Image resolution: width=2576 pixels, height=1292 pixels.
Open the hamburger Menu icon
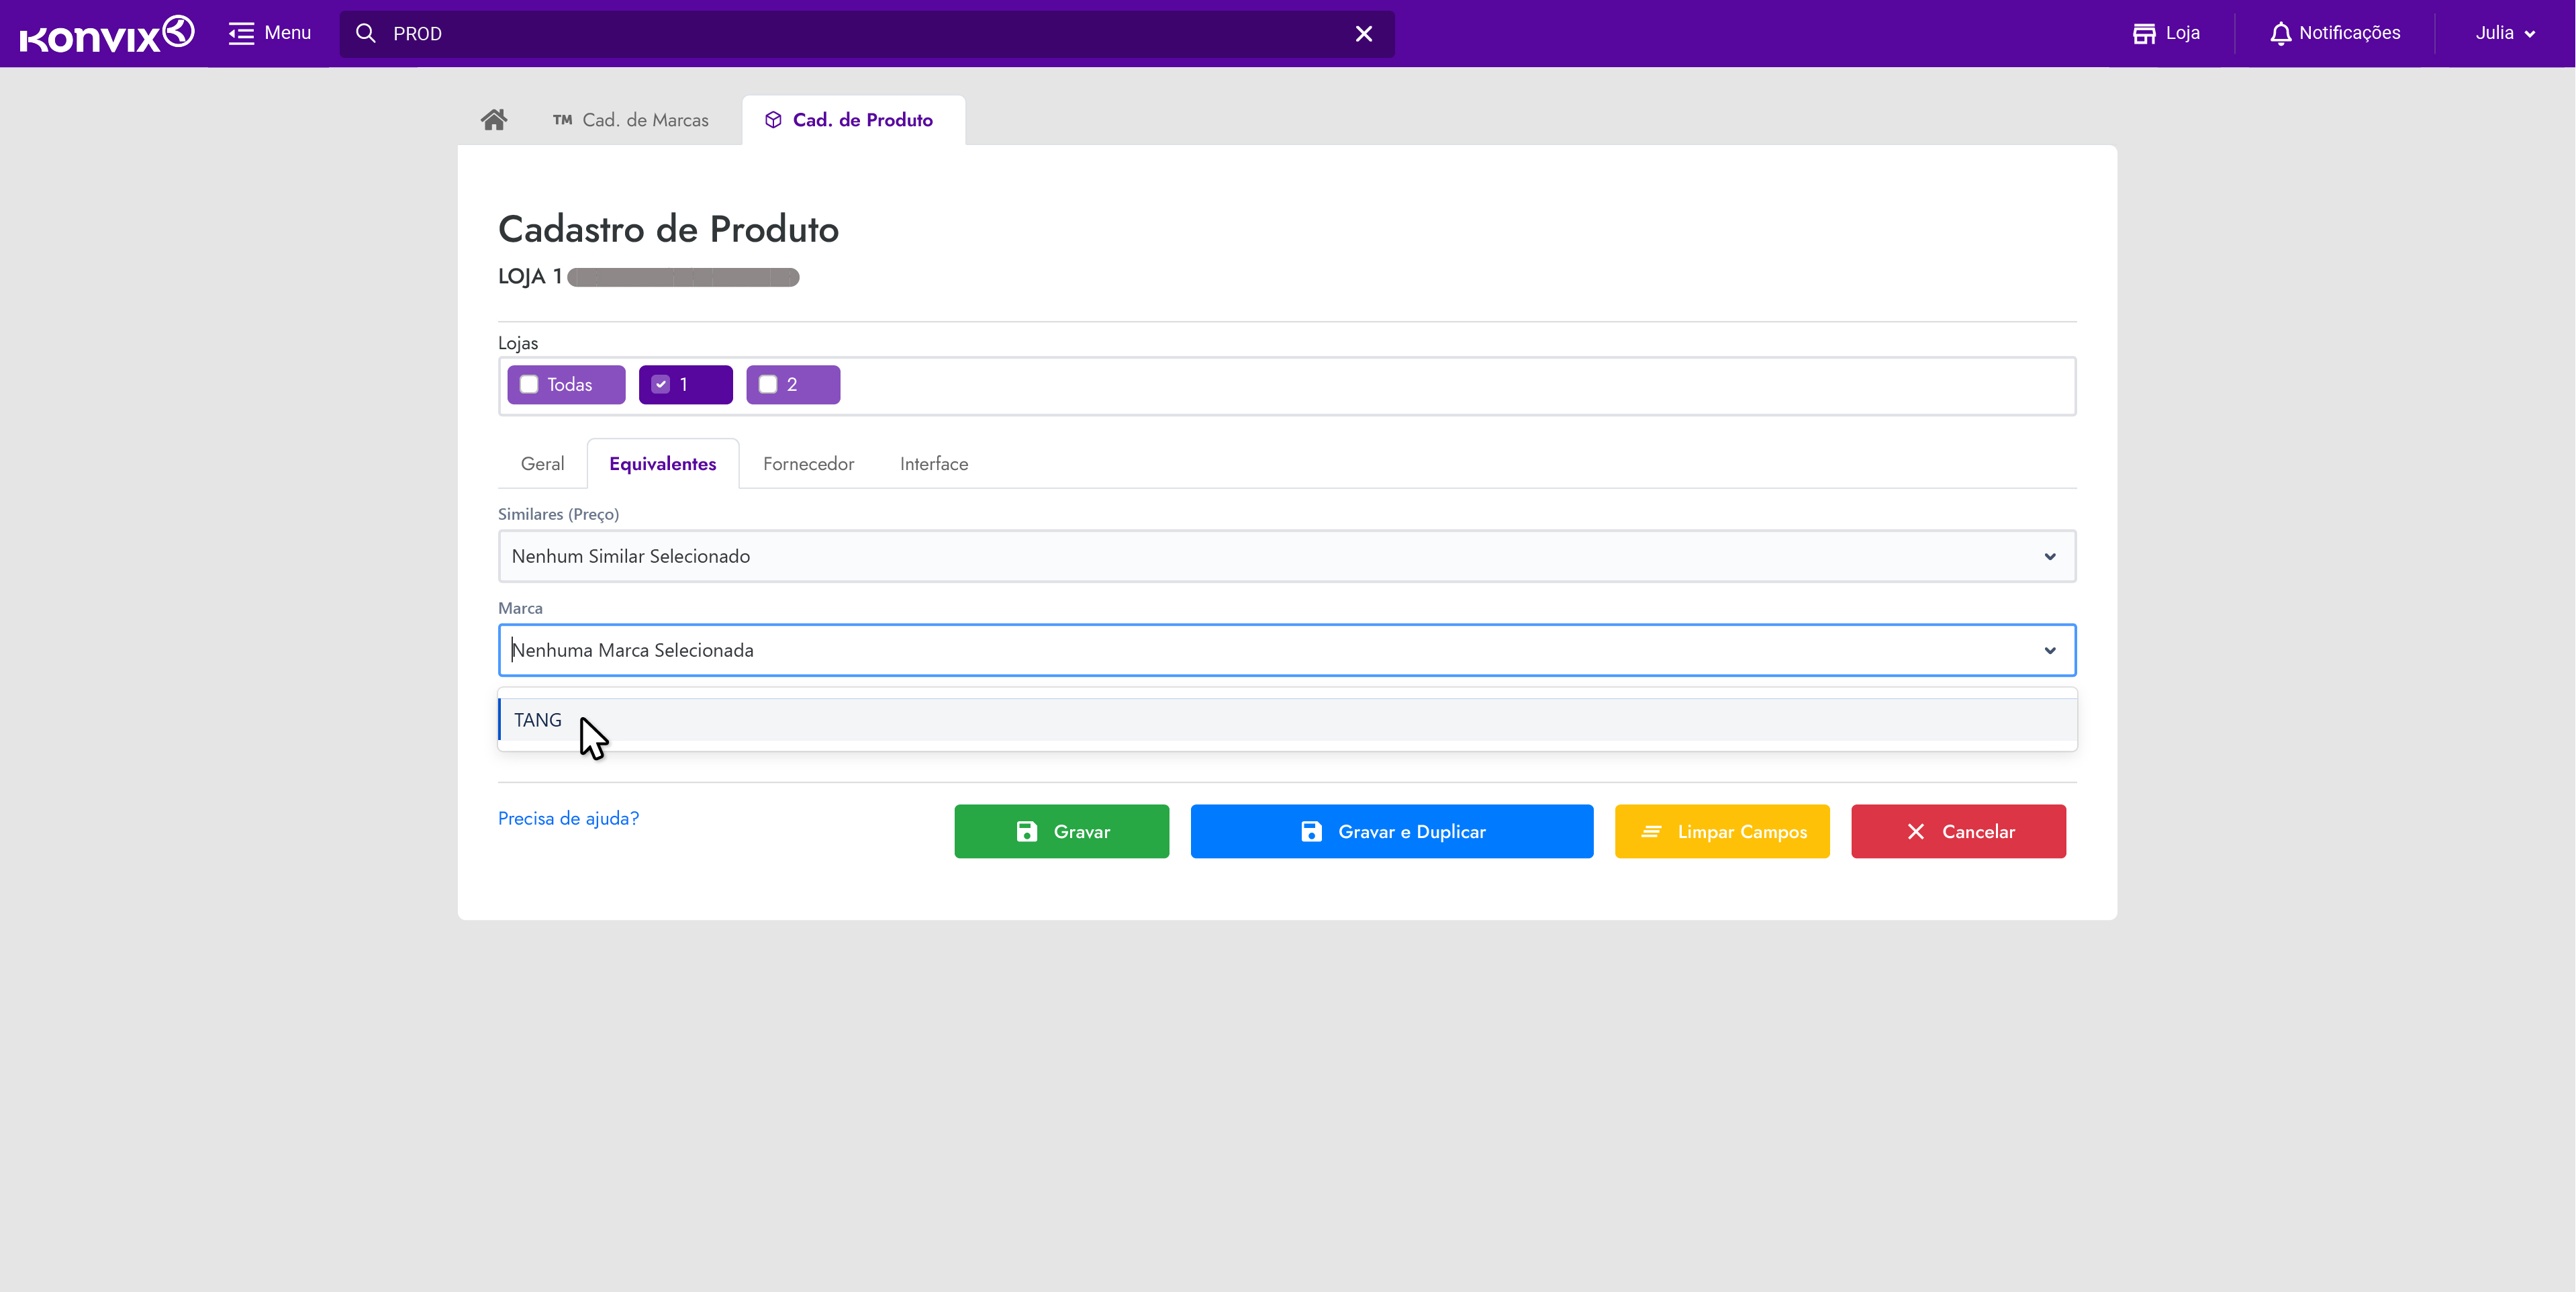click(x=241, y=34)
